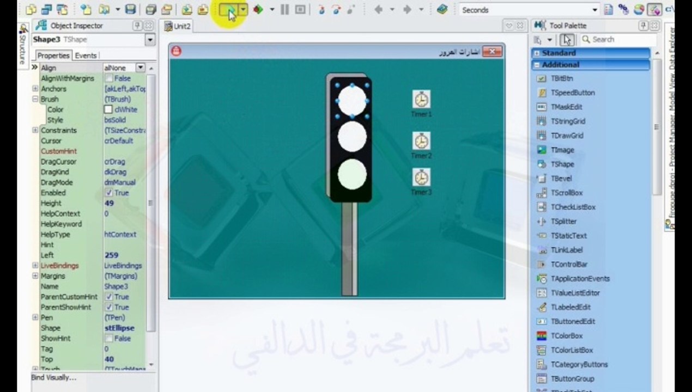Collapse the Additional palette category
Screen dimensions: 692x392
[x=537, y=65]
